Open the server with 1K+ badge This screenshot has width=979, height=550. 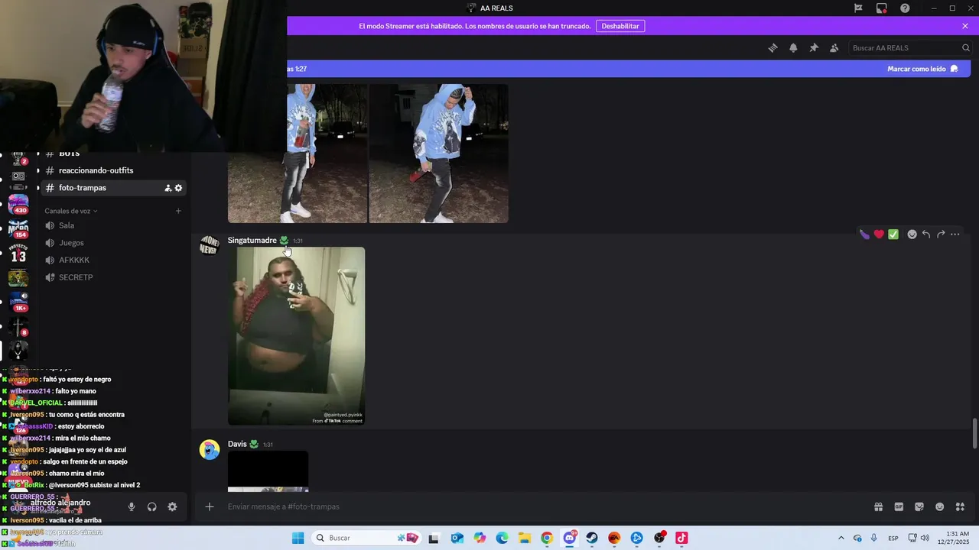click(18, 302)
